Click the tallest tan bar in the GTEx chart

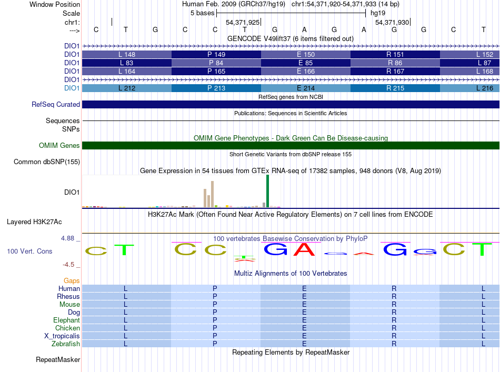point(213,194)
